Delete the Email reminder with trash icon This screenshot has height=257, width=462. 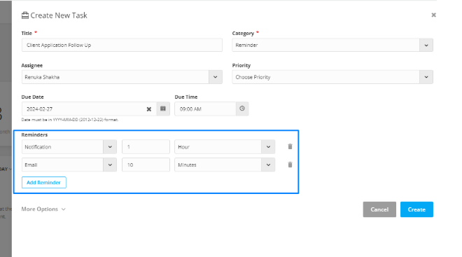point(290,165)
